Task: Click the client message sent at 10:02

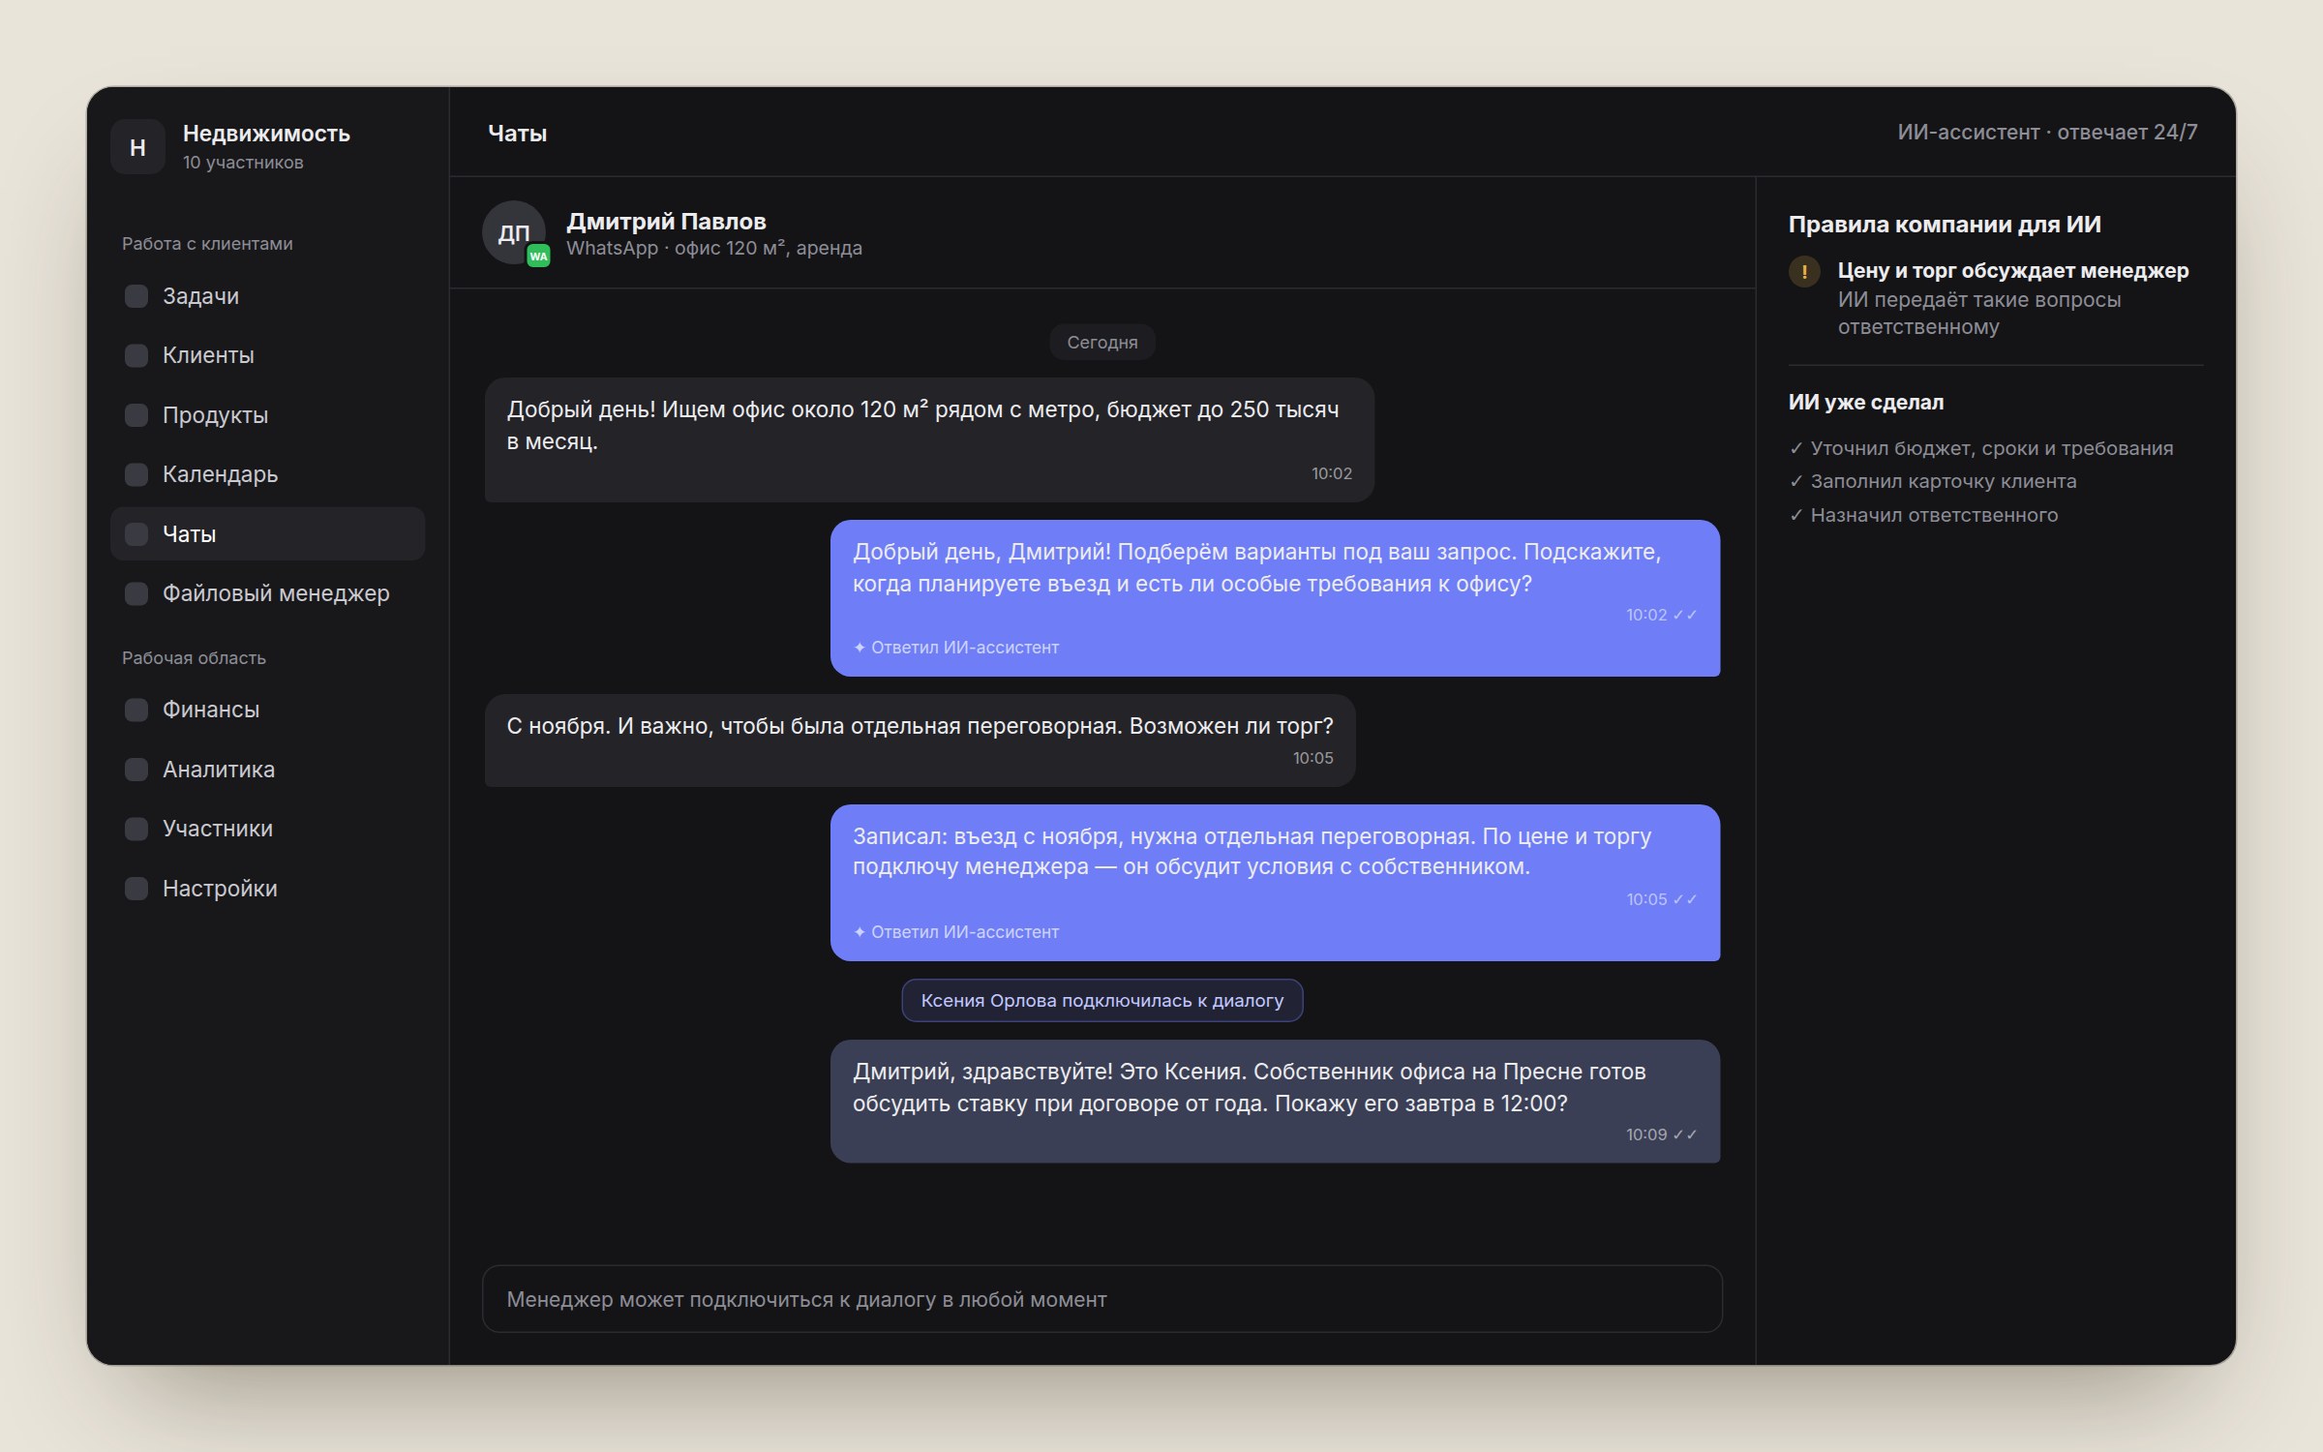Action: coord(929,439)
